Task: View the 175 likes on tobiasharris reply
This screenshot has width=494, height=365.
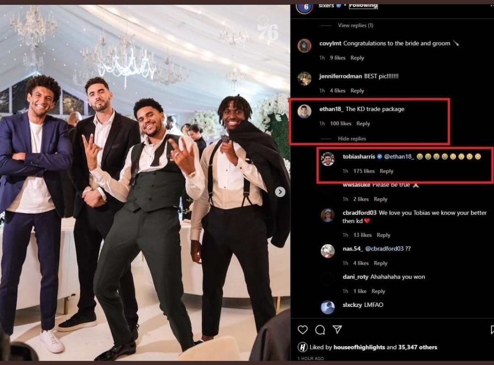Action: [x=364, y=171]
